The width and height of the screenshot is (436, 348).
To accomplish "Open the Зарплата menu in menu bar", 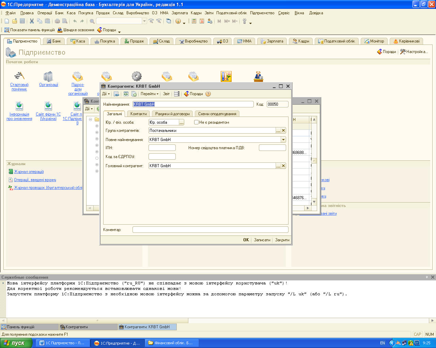I will point(180,13).
